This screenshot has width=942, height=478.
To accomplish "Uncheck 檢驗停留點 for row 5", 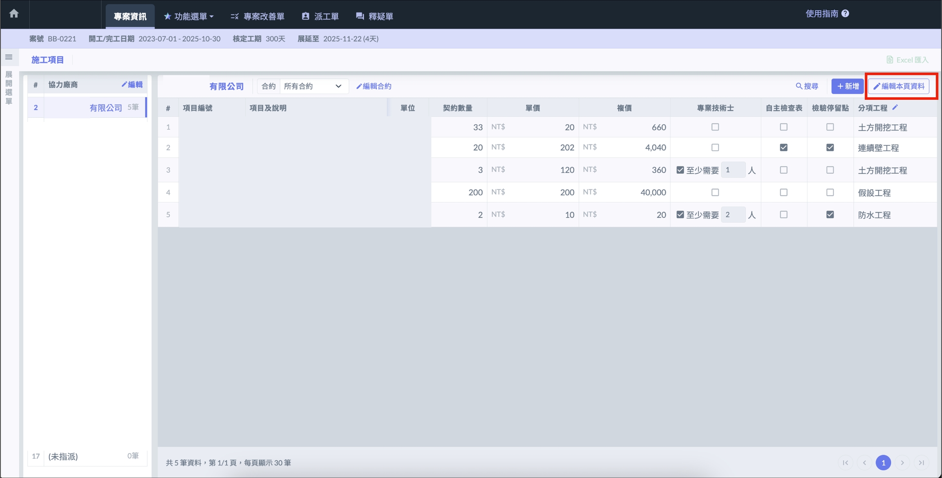I will (830, 214).
